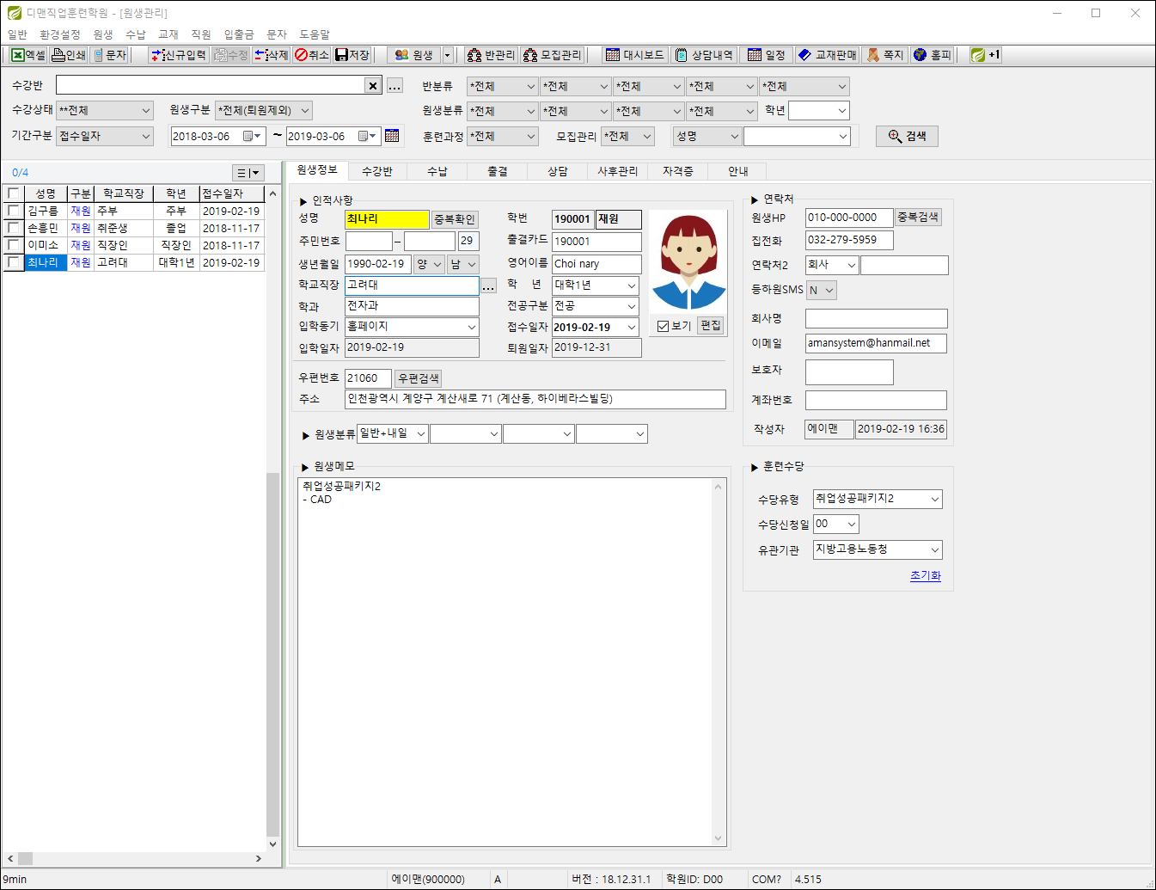Open the 수당유형 취업성공패키지2 dropdown
This screenshot has height=890, width=1156.
click(878, 499)
